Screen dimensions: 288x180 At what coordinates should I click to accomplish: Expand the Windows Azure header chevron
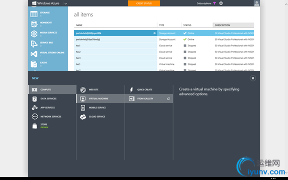tap(65, 3)
